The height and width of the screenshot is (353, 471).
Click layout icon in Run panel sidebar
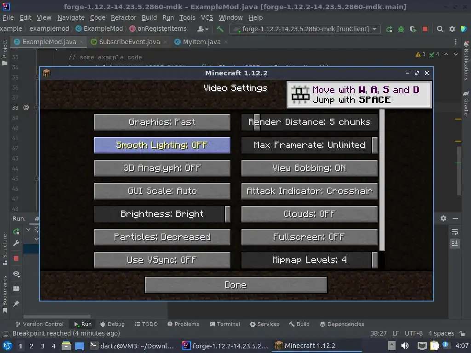click(x=16, y=289)
